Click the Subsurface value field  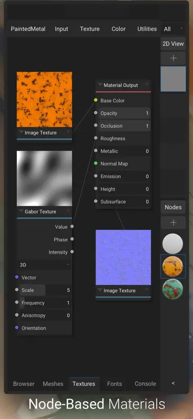(x=124, y=202)
